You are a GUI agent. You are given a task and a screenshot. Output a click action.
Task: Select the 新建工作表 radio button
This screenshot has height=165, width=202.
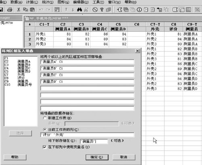coord(45,118)
